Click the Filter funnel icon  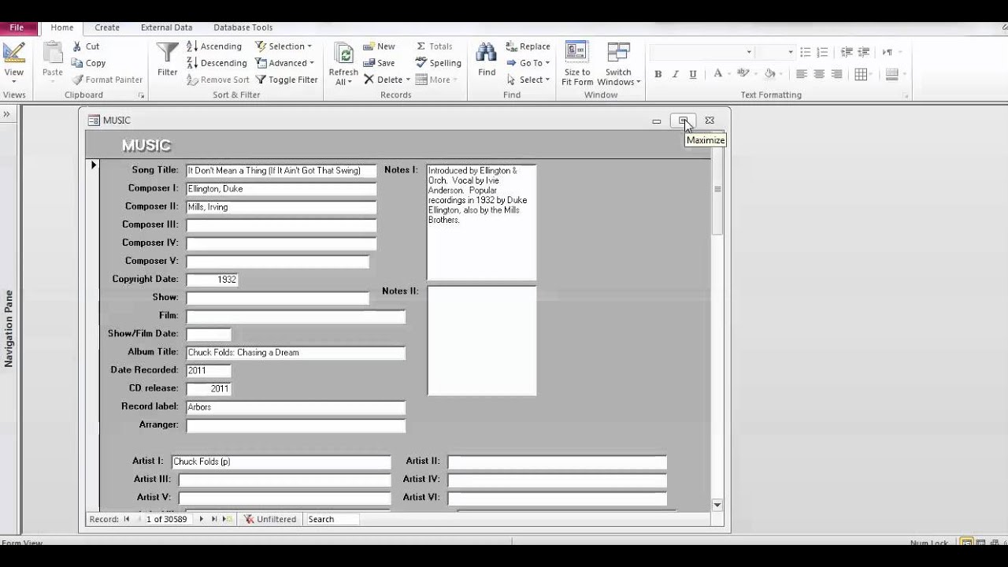(x=167, y=54)
